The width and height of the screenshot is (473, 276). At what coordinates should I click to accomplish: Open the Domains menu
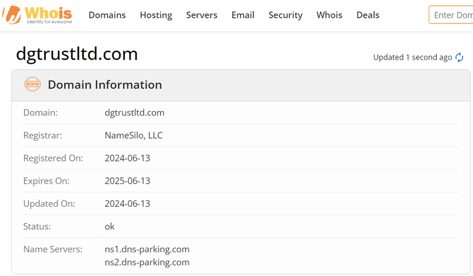coord(107,15)
